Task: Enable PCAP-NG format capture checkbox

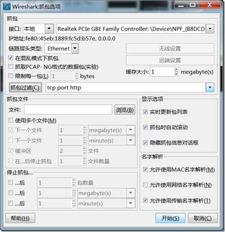Action: pos(11,66)
